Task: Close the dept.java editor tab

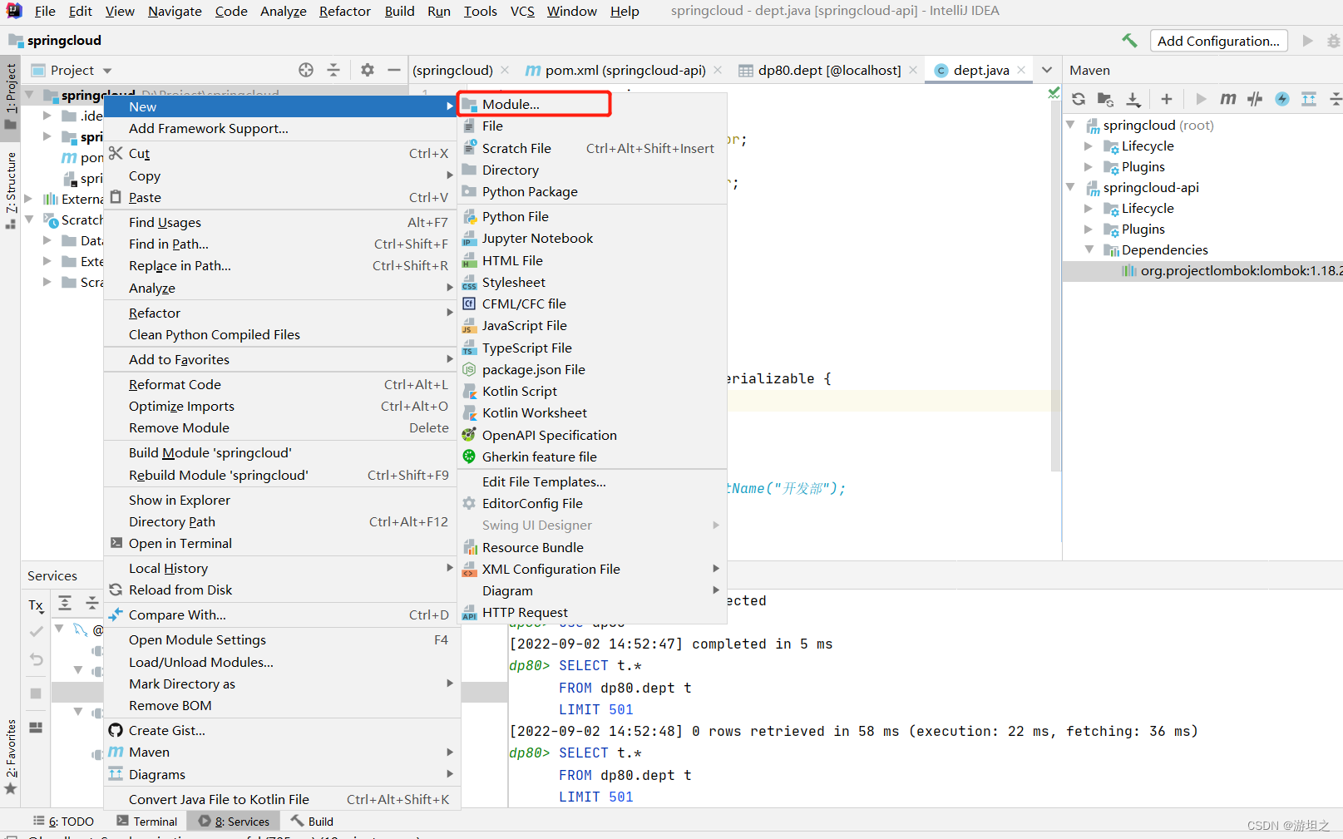Action: (1021, 70)
